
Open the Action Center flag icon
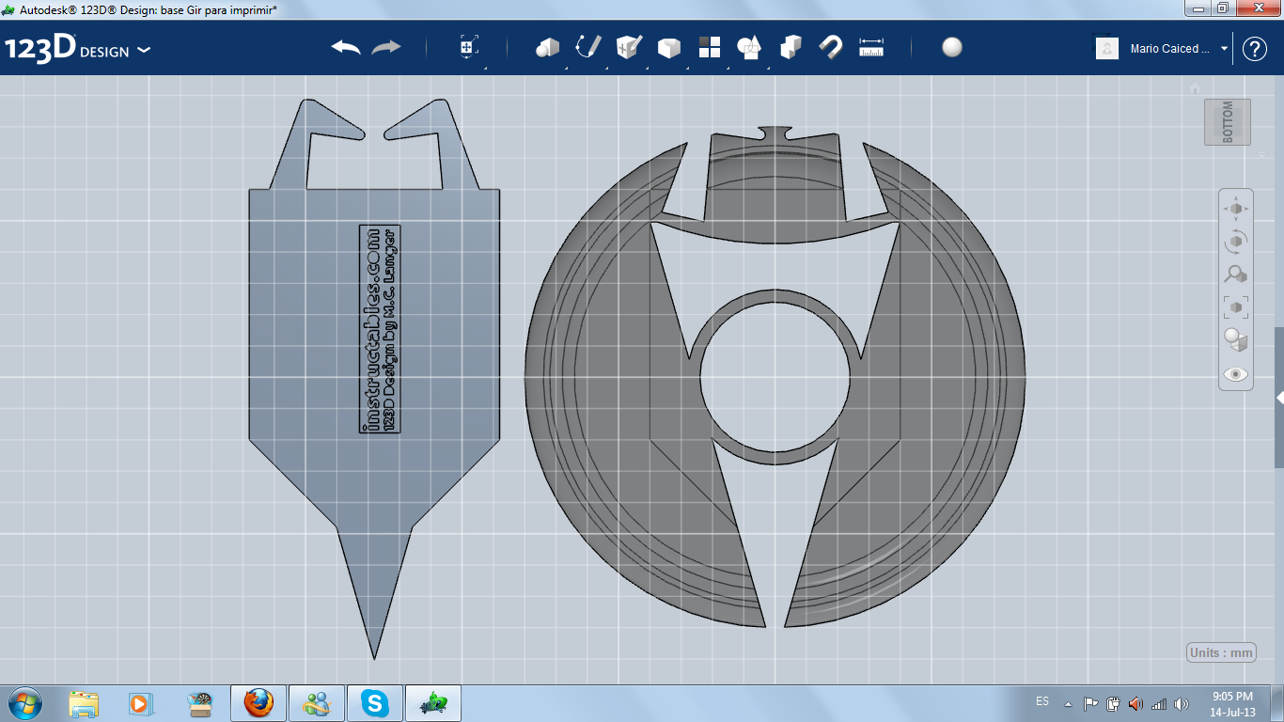(1090, 703)
